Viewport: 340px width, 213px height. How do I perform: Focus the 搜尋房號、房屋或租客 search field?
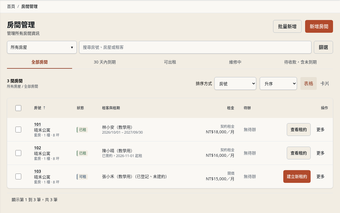coord(195,47)
